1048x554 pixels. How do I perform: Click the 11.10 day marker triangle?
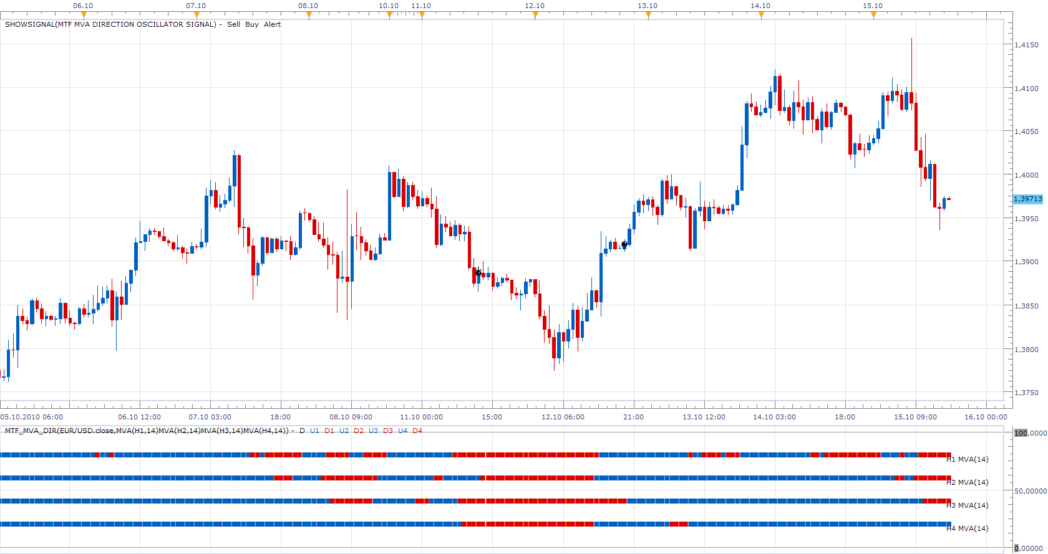point(422,16)
